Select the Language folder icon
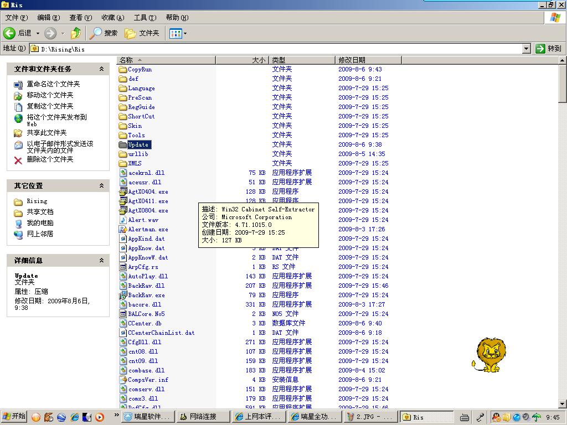The width and height of the screenshot is (567, 425). pos(123,88)
